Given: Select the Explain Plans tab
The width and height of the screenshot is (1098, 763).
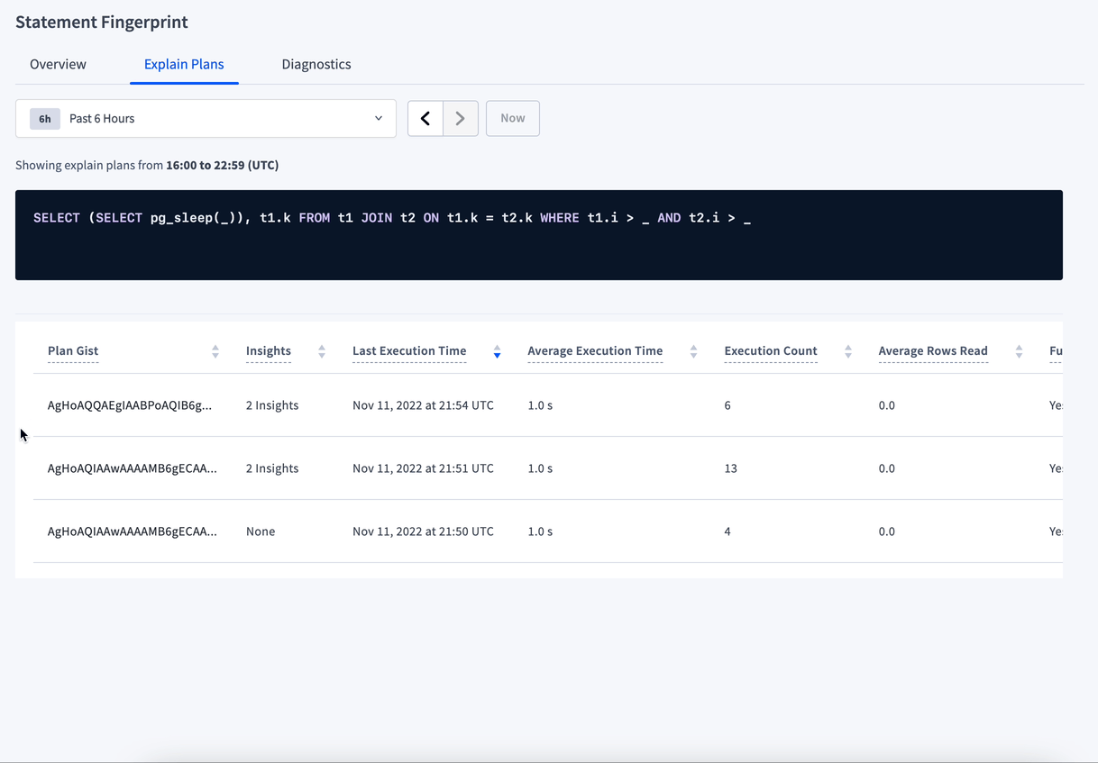Looking at the screenshot, I should coord(184,64).
